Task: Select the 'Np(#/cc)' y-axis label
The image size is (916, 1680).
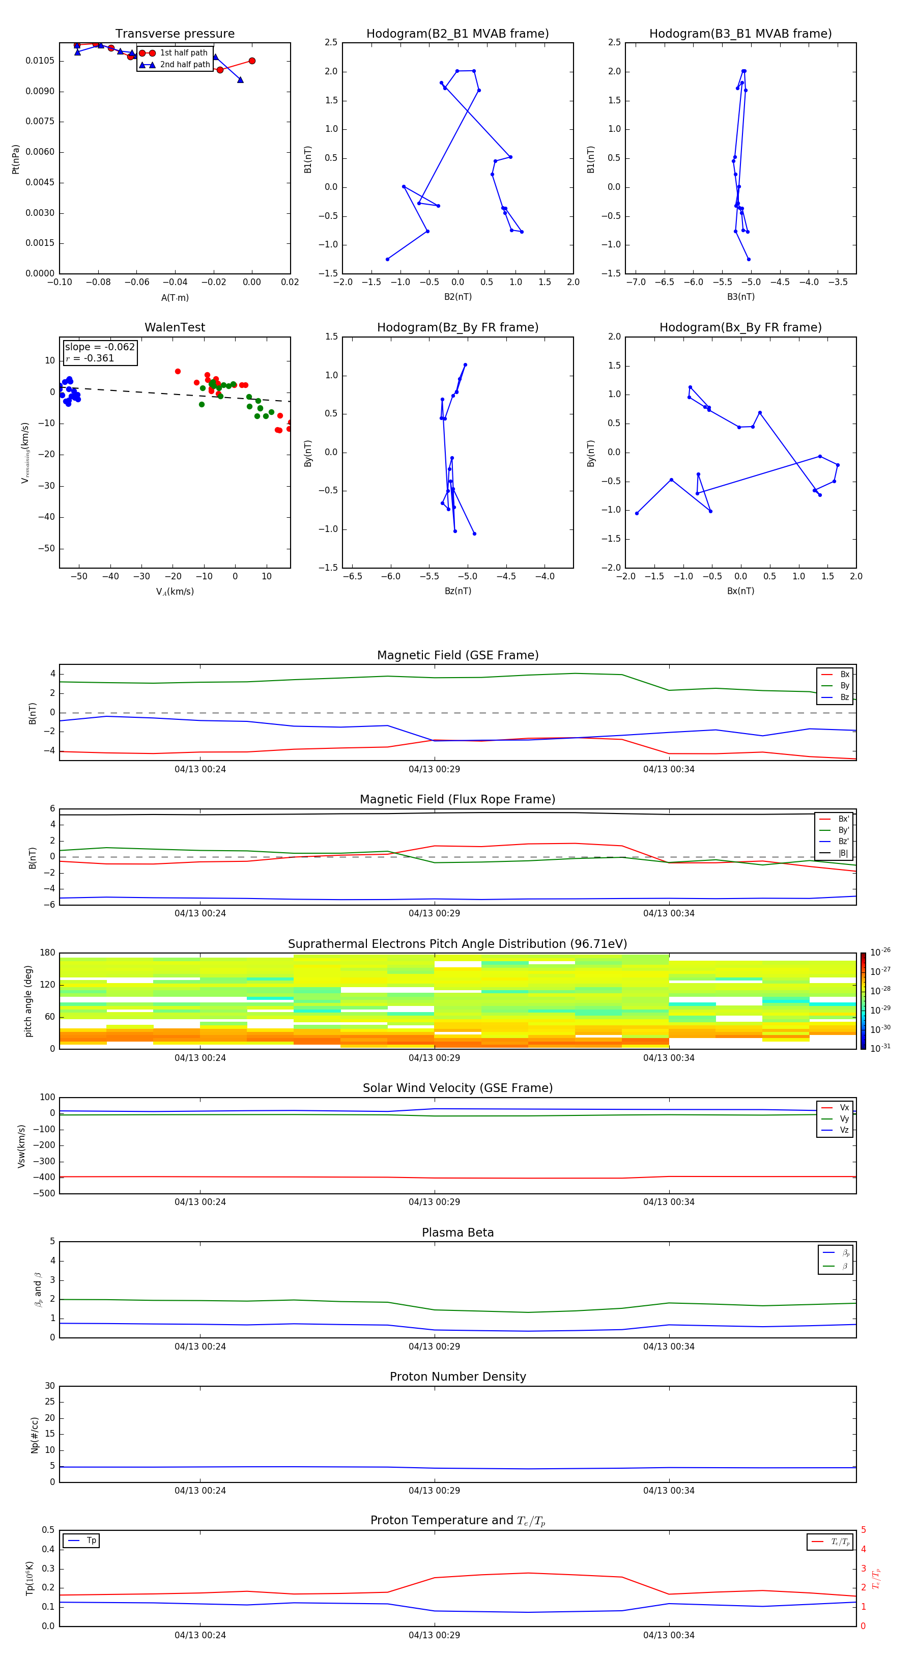Action: point(35,1435)
